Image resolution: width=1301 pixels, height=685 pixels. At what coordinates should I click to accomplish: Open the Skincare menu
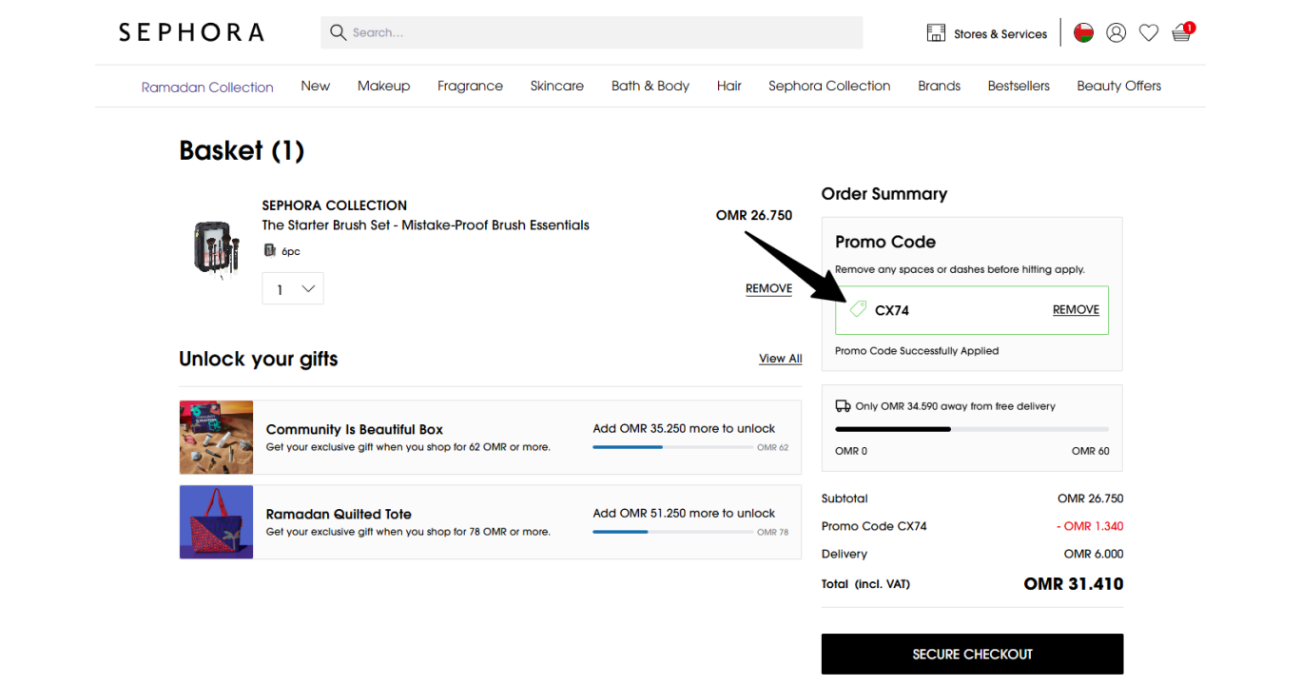point(557,86)
